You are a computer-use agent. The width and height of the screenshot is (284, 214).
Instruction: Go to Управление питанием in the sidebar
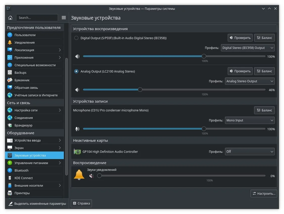31,163
